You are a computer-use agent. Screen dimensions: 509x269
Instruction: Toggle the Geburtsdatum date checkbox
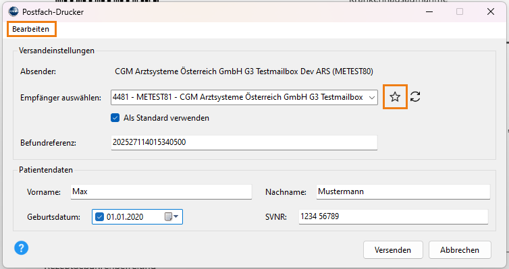pos(99,216)
